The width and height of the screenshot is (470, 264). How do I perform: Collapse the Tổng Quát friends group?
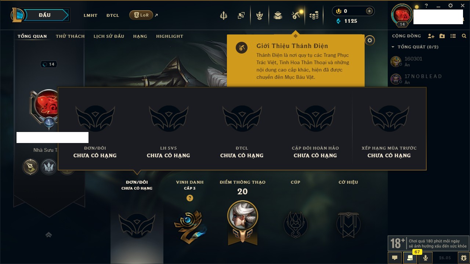click(x=393, y=47)
